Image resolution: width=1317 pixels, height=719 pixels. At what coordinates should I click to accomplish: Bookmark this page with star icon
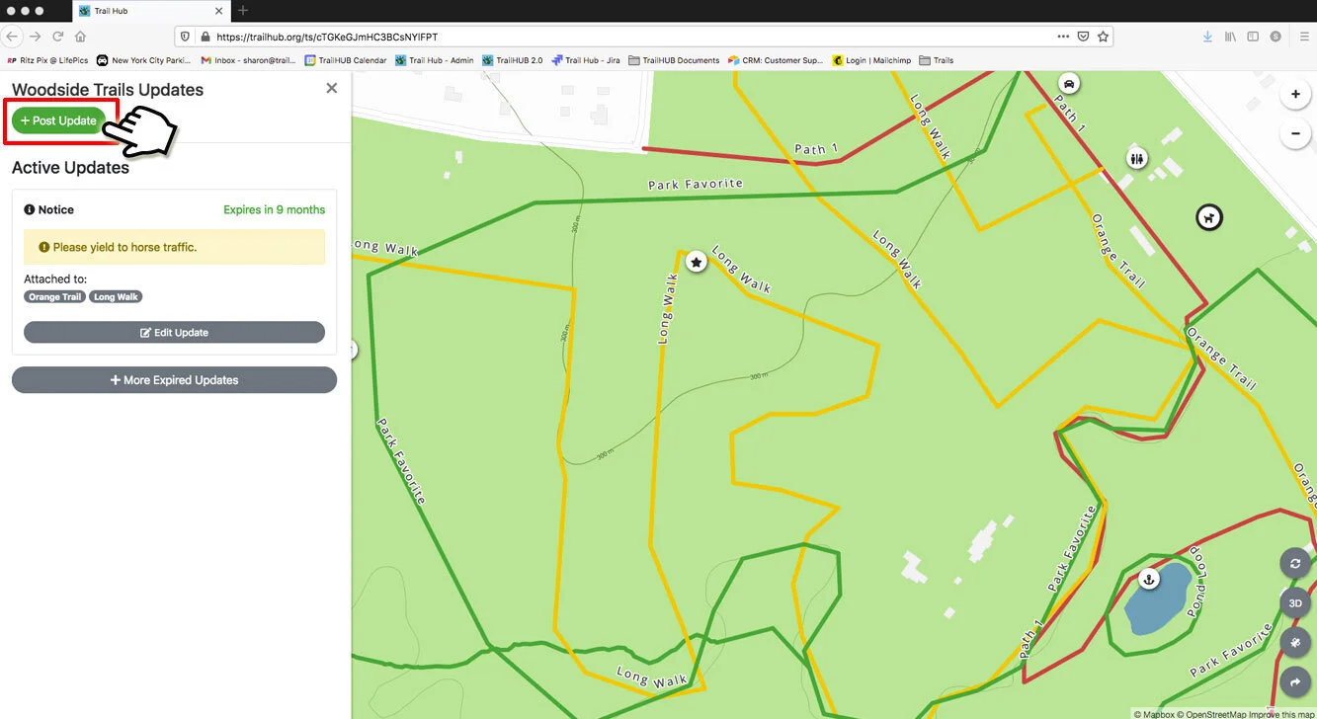click(x=1104, y=37)
